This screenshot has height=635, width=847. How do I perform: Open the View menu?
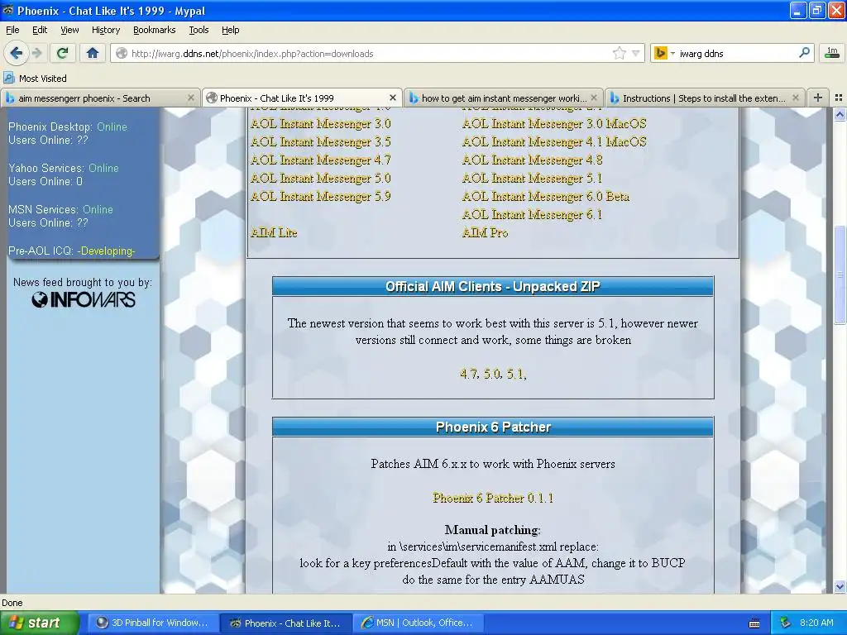click(69, 30)
